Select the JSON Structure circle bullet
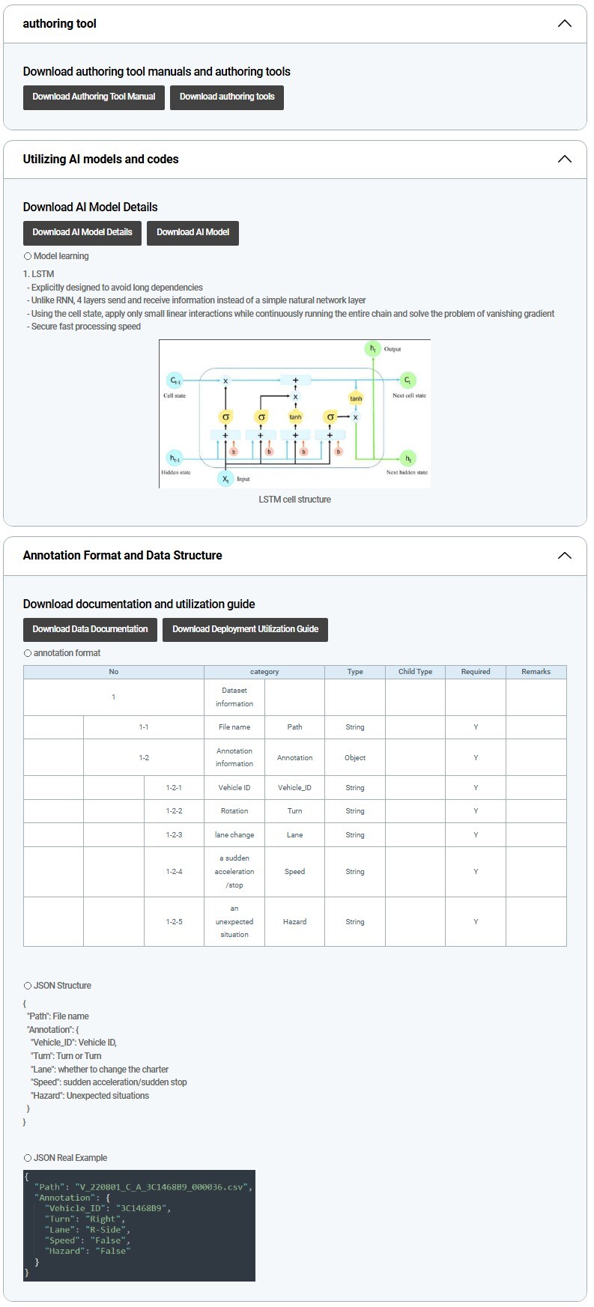 pyautogui.click(x=28, y=986)
